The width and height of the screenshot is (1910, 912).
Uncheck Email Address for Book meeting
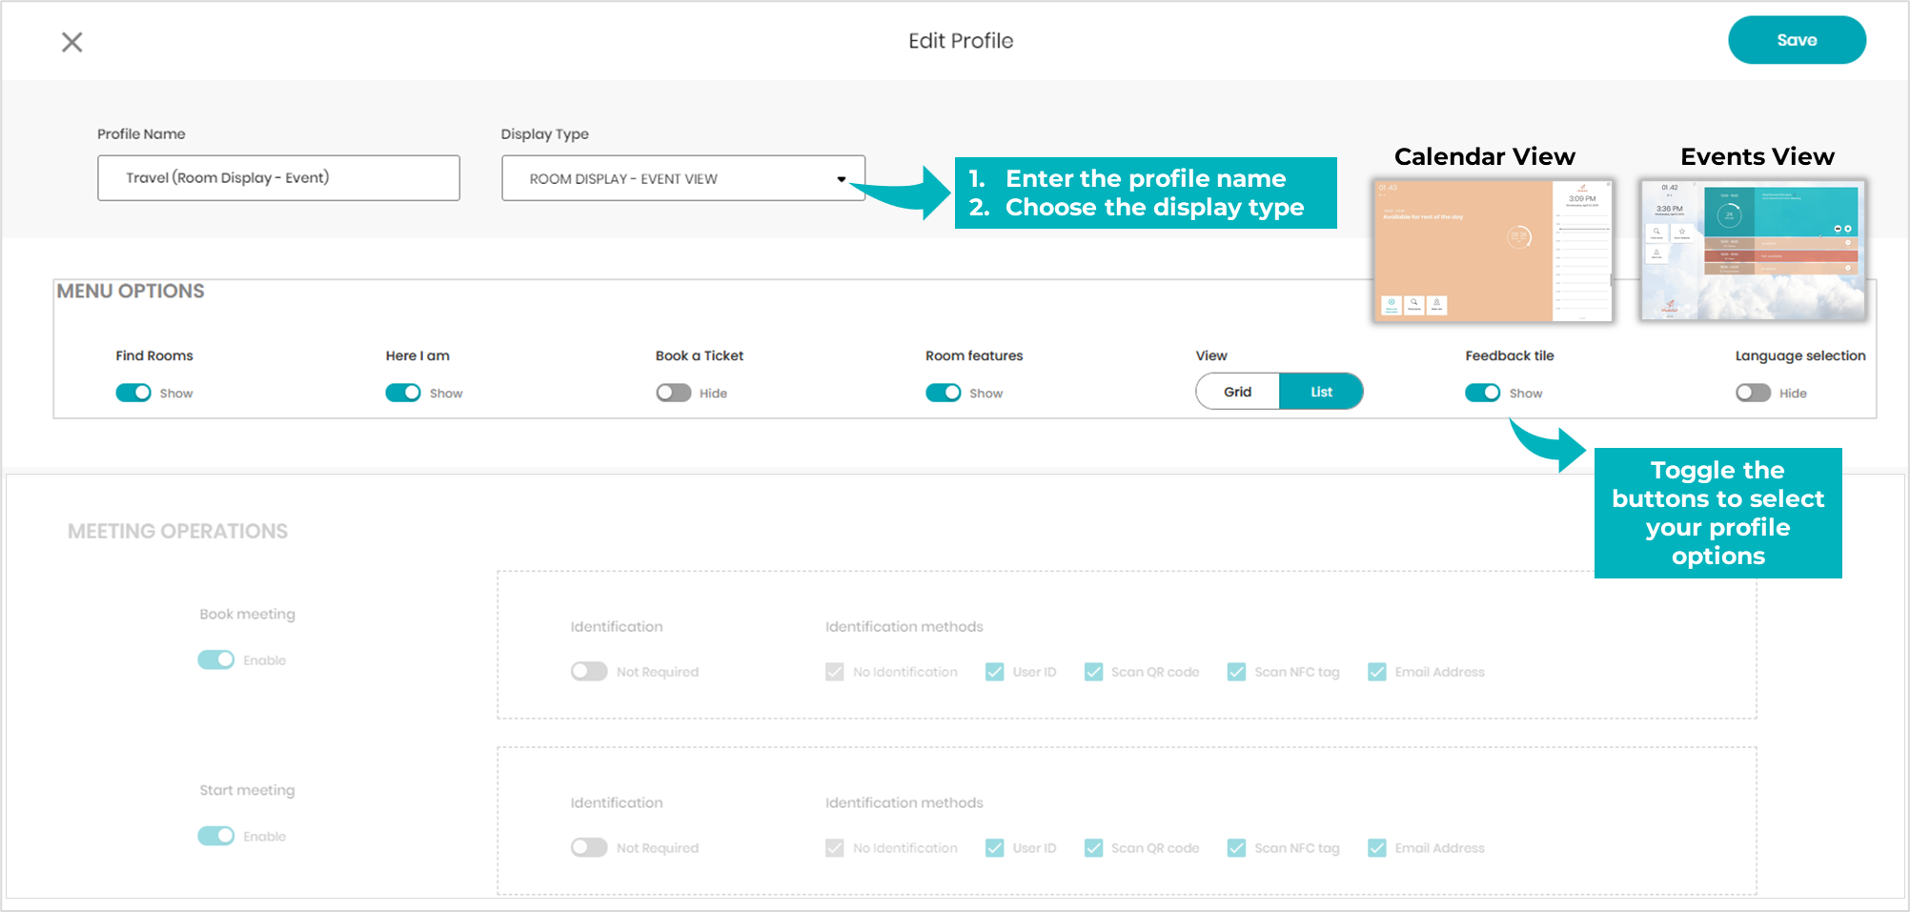pyautogui.click(x=1377, y=672)
